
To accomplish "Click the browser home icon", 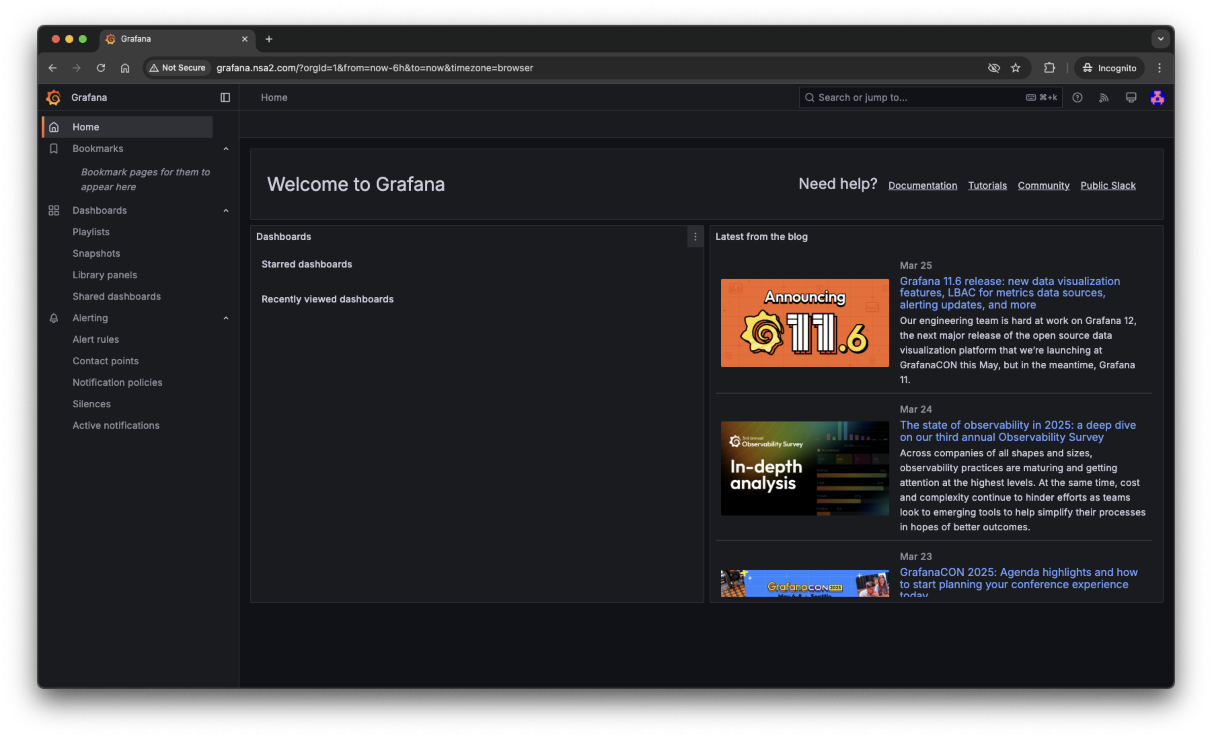I will coord(125,68).
